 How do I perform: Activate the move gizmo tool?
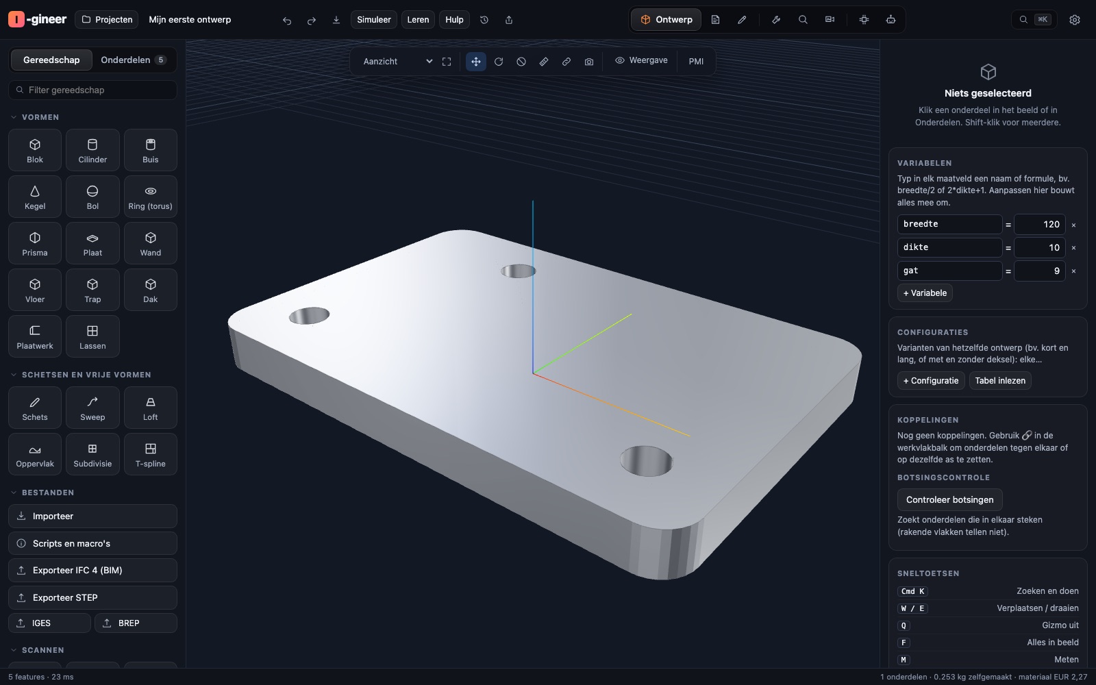click(x=476, y=61)
